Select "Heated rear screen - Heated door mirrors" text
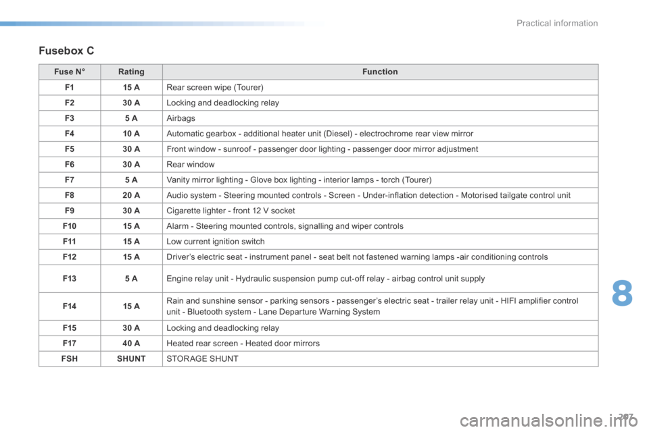This screenshot has width=649, height=432. (243, 343)
